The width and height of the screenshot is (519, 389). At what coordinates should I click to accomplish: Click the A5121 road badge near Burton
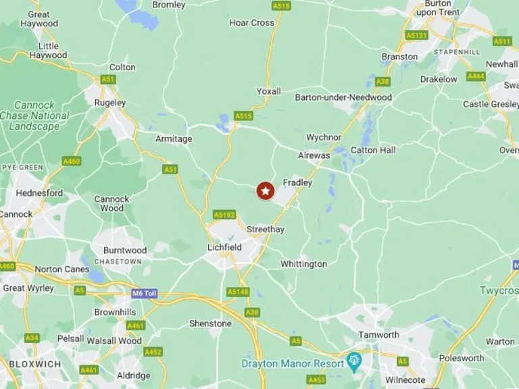pyautogui.click(x=417, y=35)
